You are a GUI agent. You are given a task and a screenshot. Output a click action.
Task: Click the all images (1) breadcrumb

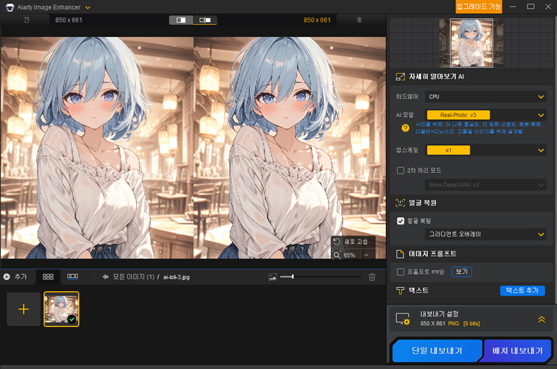[x=134, y=277]
